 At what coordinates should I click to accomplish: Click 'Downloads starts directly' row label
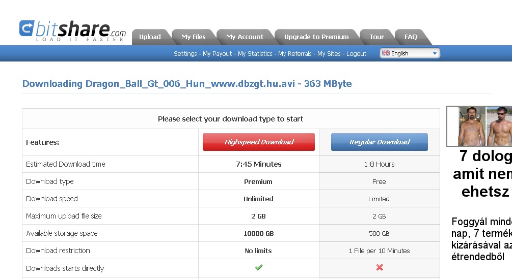tap(65, 268)
